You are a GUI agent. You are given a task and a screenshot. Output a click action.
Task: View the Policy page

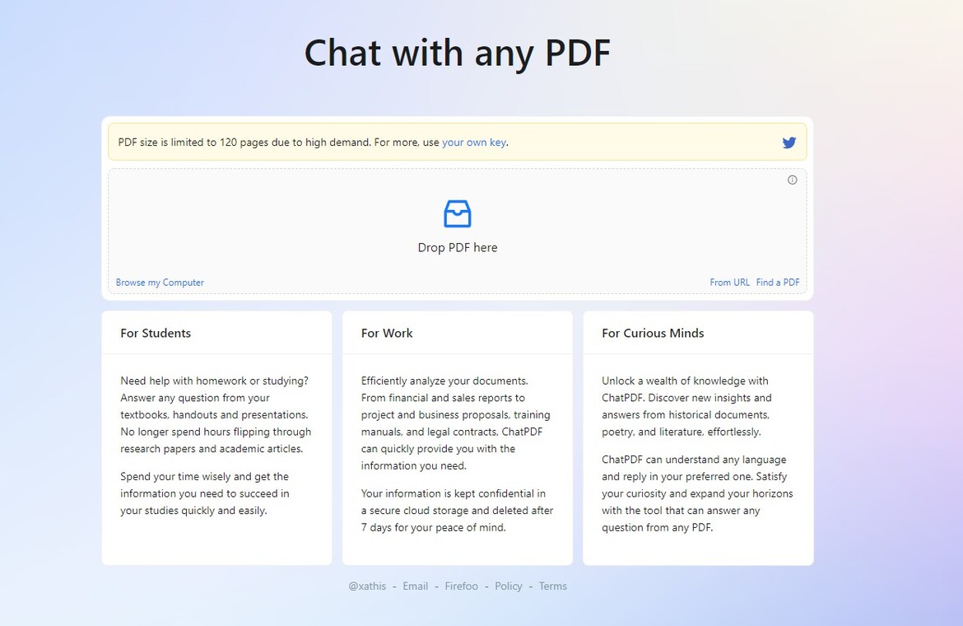[508, 586]
